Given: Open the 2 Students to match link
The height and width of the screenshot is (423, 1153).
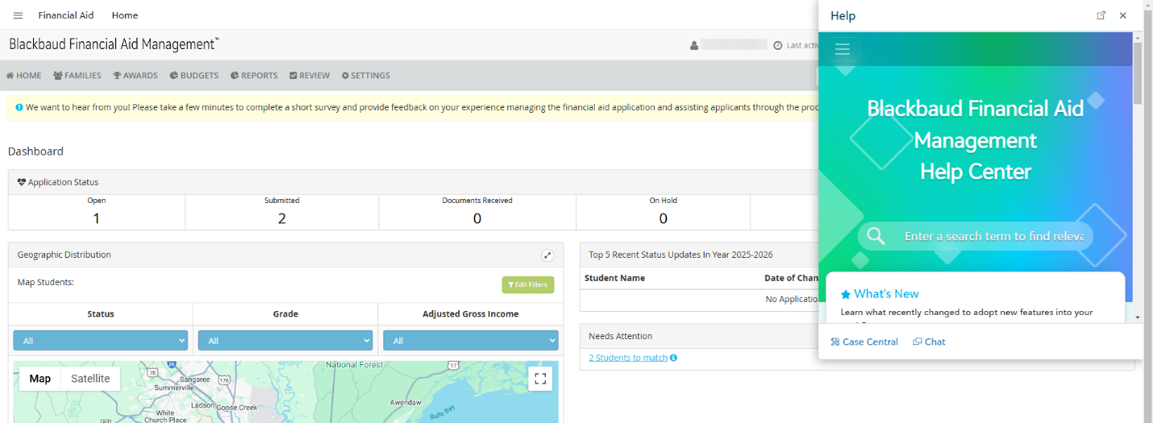Looking at the screenshot, I should tap(628, 358).
